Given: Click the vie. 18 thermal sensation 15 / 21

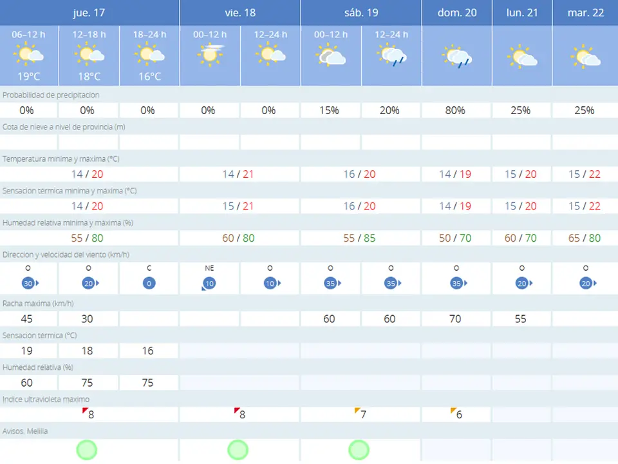Looking at the screenshot, I should click(x=238, y=206).
